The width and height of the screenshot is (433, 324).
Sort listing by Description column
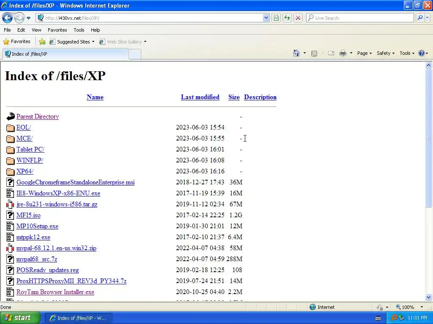point(260,97)
